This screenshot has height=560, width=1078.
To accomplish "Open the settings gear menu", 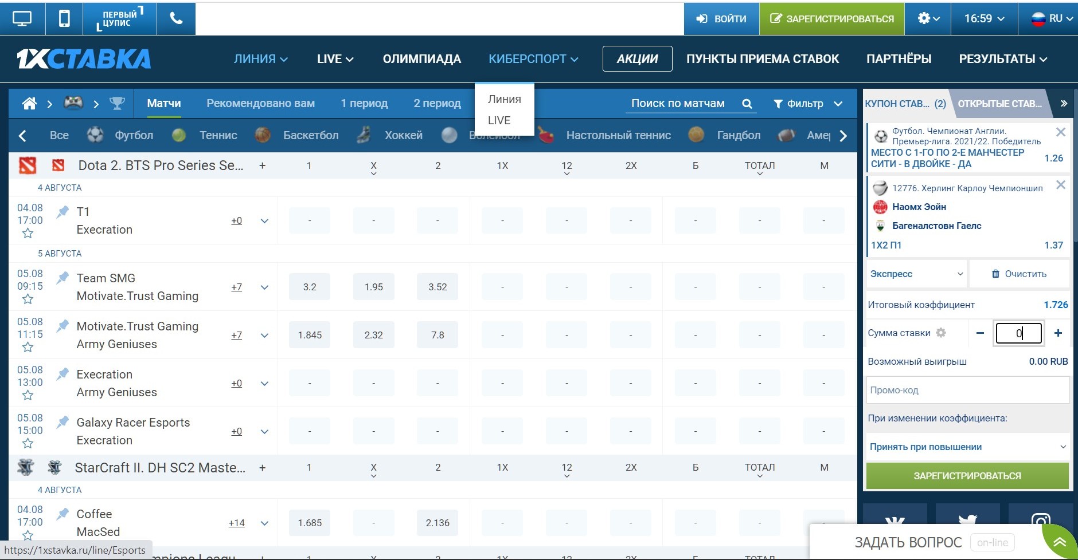I will 928,19.
